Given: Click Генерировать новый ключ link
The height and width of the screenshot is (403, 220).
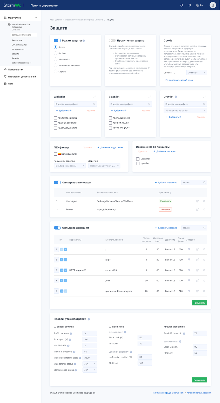Looking at the screenshot, I should [179, 80].
